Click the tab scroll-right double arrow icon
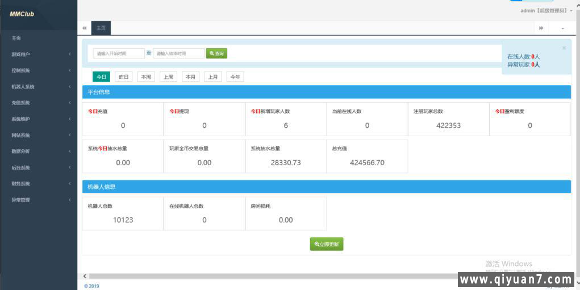This screenshot has width=580, height=290. 541,28
